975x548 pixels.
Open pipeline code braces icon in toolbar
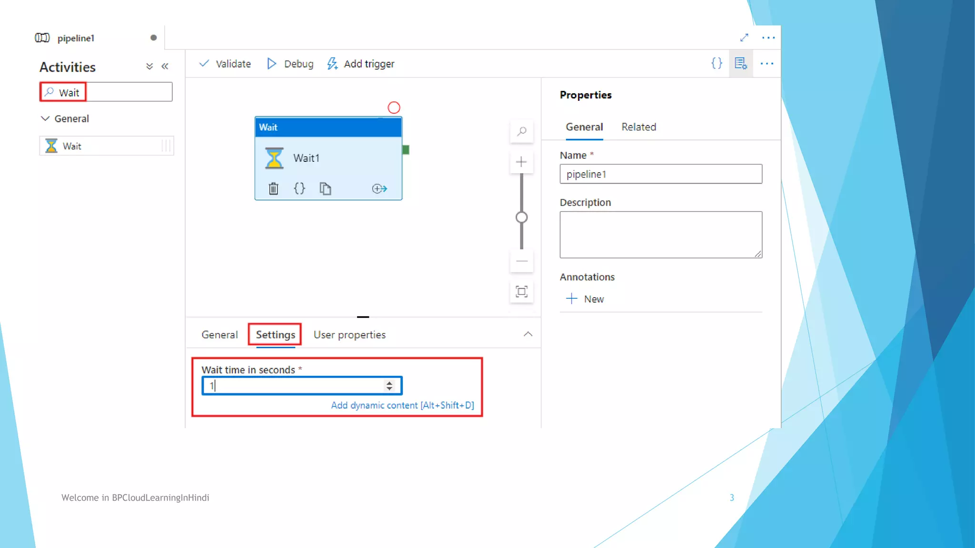pyautogui.click(x=716, y=63)
